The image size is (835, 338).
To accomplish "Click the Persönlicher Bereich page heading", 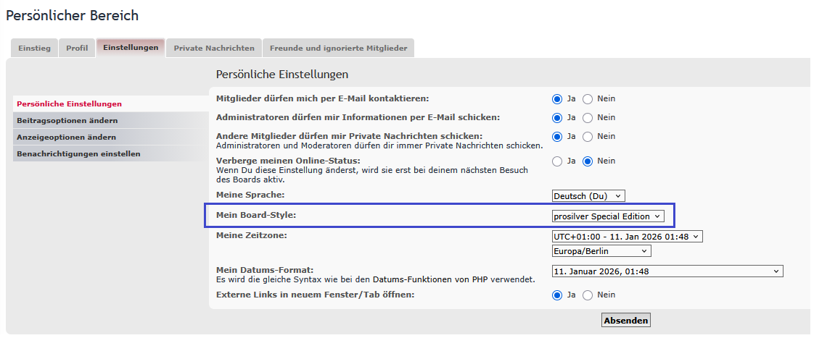I will pos(73,16).
